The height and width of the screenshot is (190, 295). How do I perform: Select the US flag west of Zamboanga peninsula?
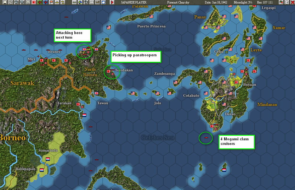pyautogui.click(x=175, y=82)
